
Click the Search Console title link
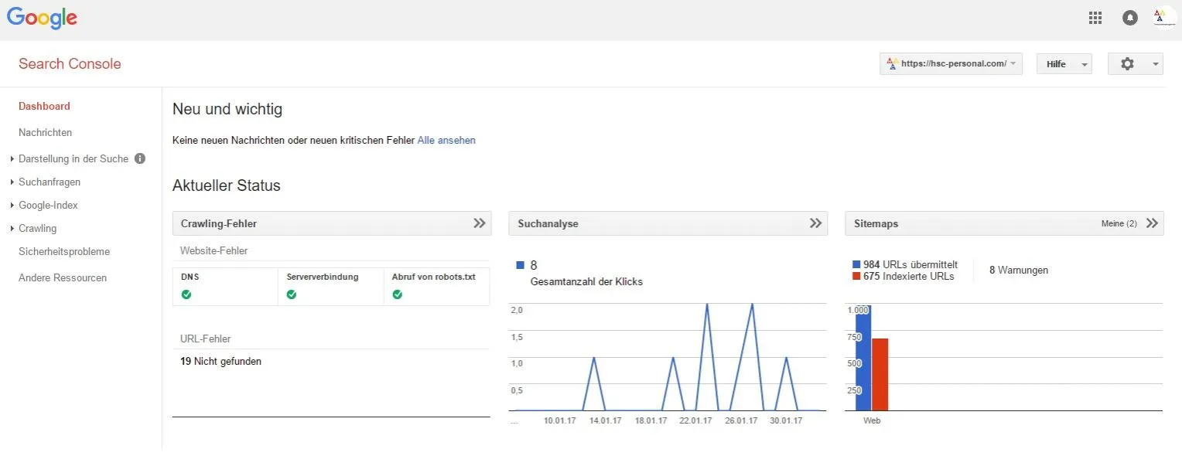70,64
